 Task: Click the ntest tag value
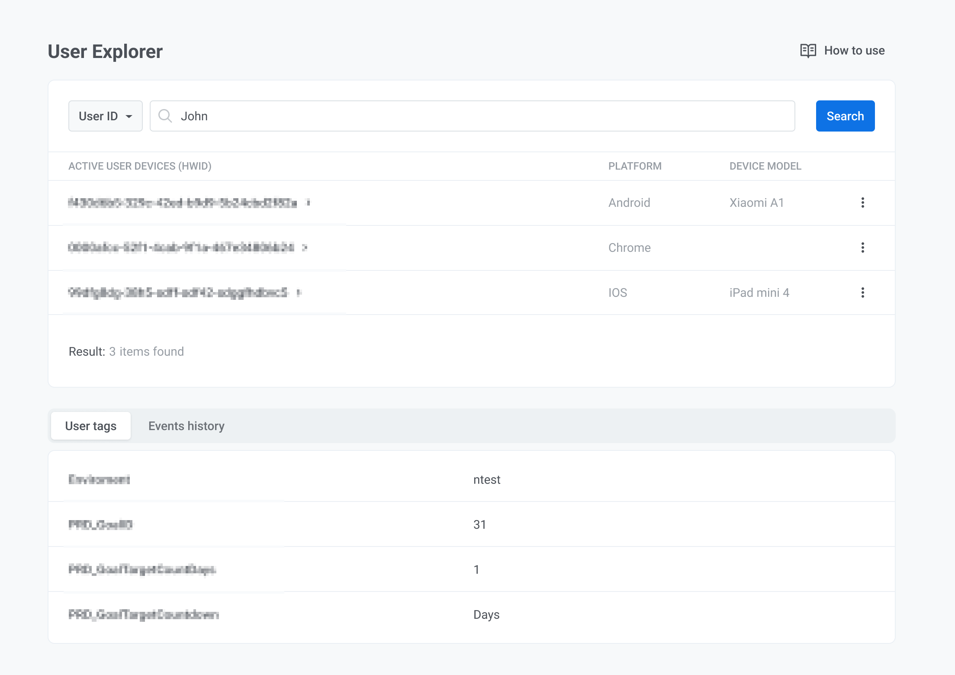coord(487,479)
